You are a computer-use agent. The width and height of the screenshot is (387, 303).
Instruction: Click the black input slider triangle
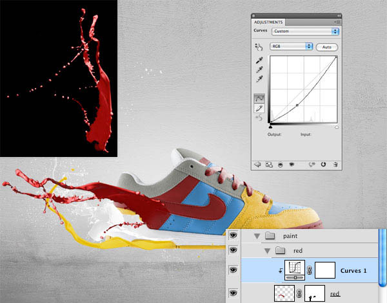270,127
